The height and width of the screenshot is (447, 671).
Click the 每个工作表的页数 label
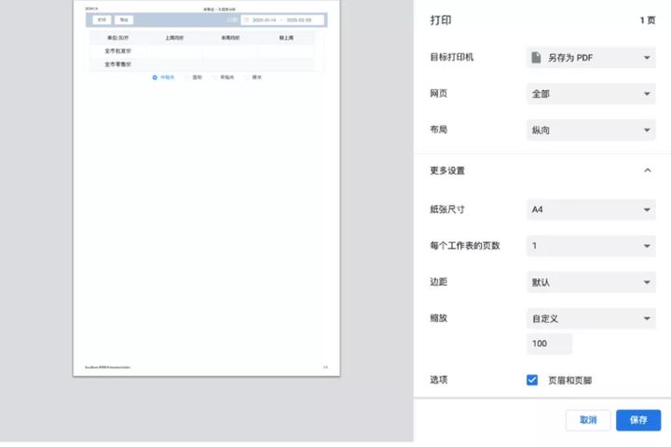pyautogui.click(x=465, y=246)
